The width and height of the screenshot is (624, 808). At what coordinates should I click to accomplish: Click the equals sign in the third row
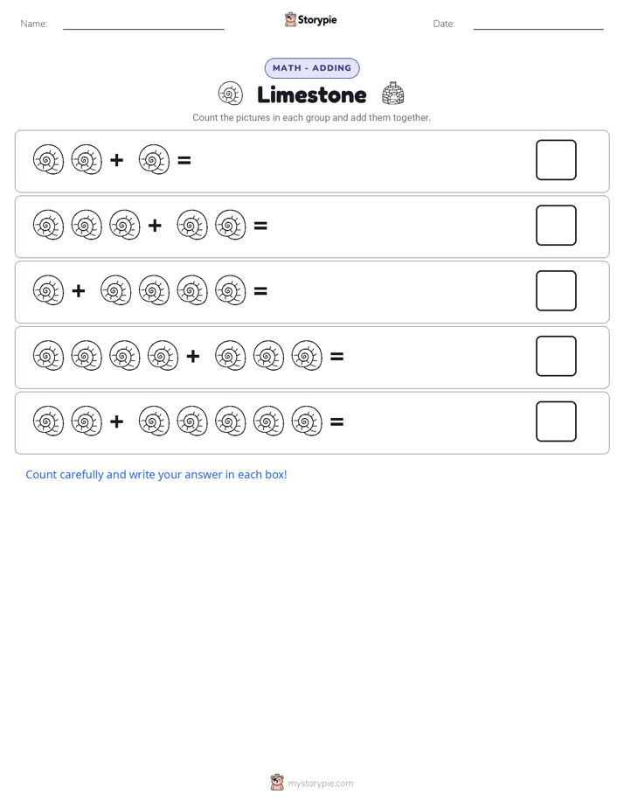[x=260, y=291]
